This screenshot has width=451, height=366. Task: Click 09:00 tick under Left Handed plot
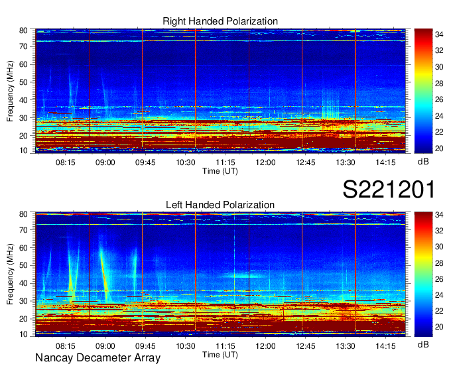(105, 346)
